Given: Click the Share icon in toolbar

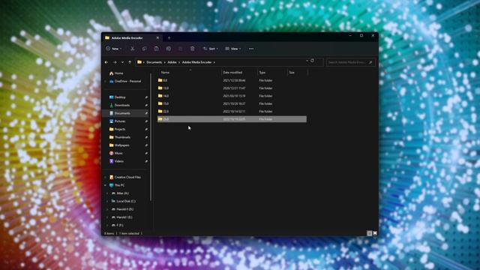Looking at the screenshot, I should (180, 49).
